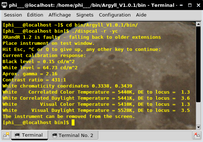Open the Session menu
This screenshot has height=142, width=203.
[x=13, y=15]
